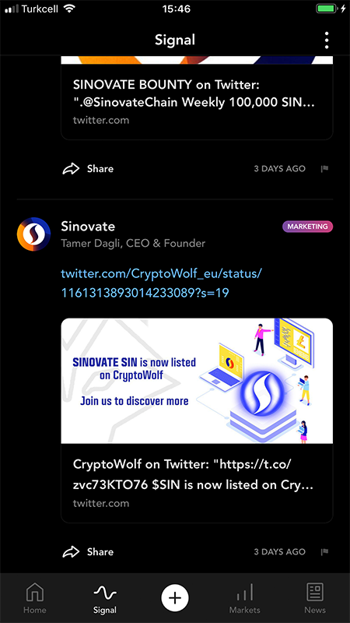Open the three-dot options menu
The height and width of the screenshot is (623, 350).
pyautogui.click(x=326, y=40)
